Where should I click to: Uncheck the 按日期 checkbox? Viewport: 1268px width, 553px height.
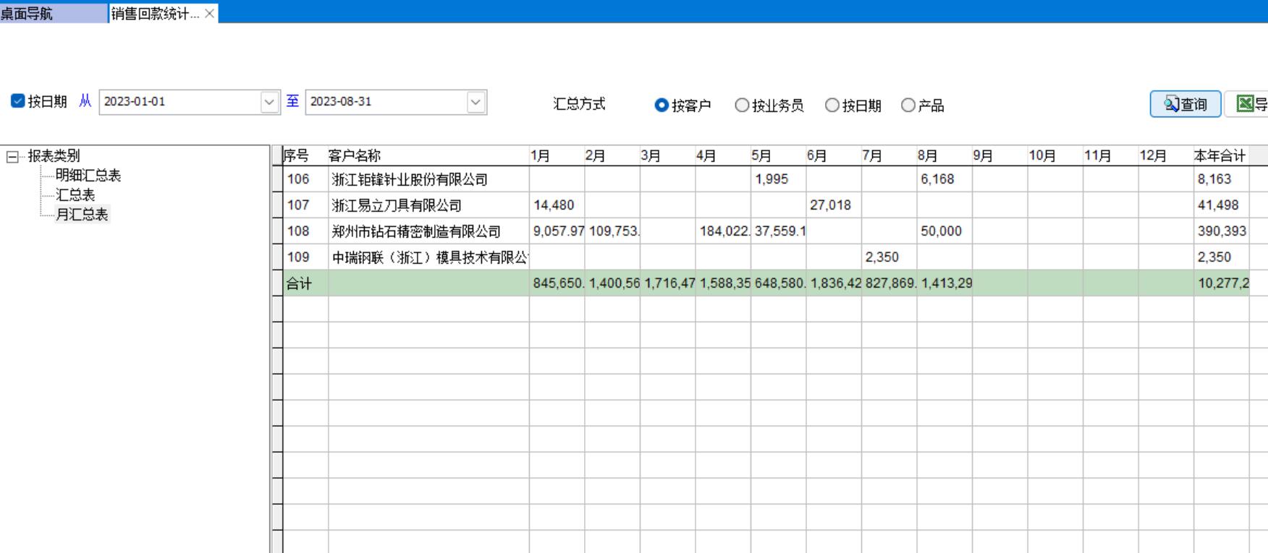18,101
